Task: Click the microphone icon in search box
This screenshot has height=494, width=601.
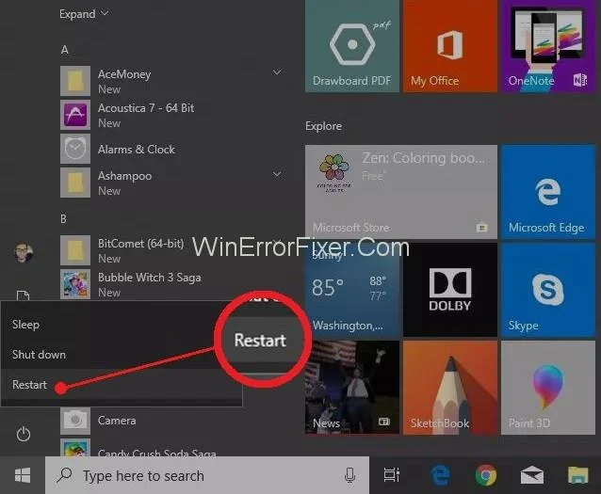Action: (x=349, y=476)
